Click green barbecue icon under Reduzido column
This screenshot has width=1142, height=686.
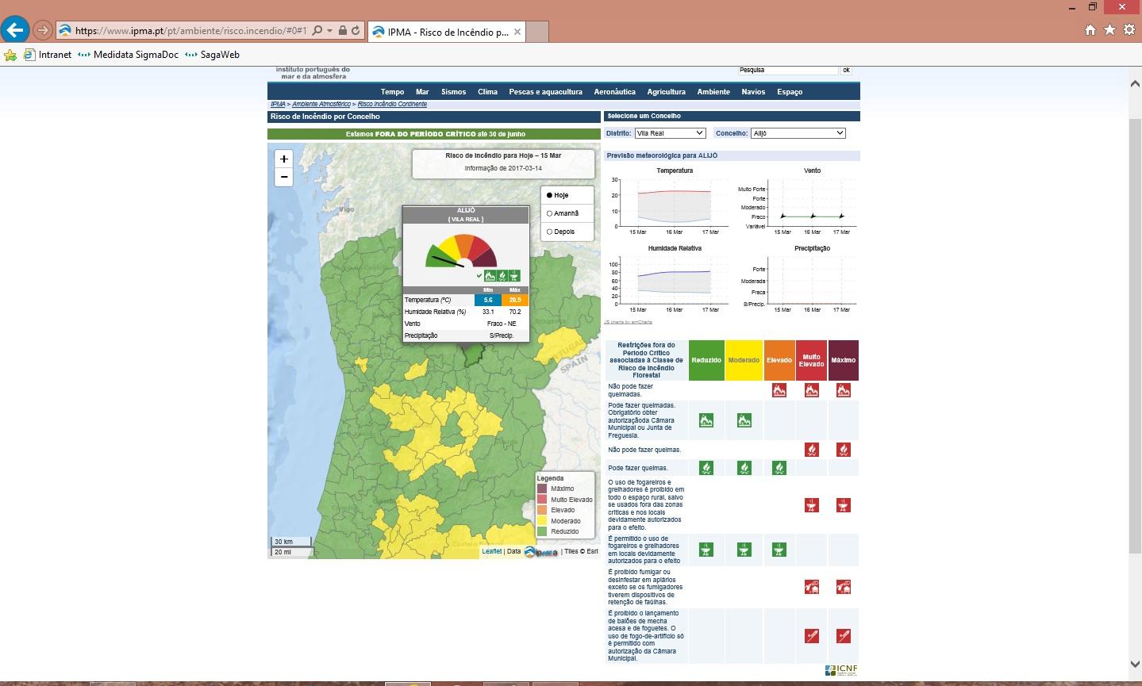tap(706, 549)
